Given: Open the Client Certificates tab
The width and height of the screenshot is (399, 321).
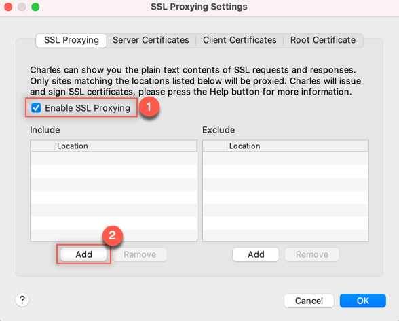Looking at the screenshot, I should [x=240, y=40].
